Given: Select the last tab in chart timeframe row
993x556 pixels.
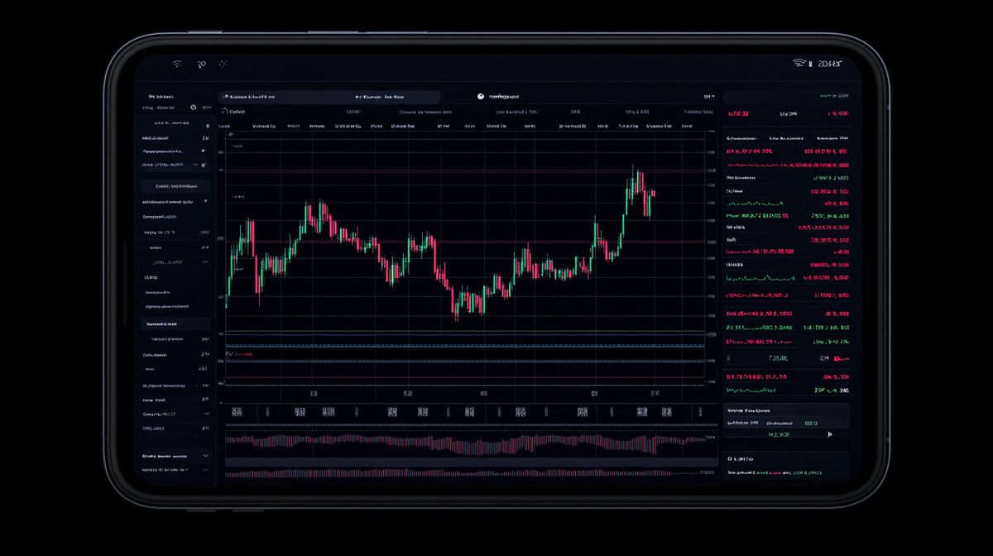Looking at the screenshot, I should pos(686,127).
